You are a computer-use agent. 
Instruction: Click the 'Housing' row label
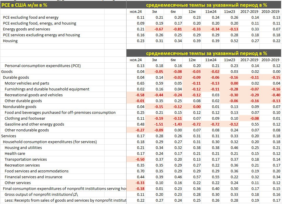10,41
